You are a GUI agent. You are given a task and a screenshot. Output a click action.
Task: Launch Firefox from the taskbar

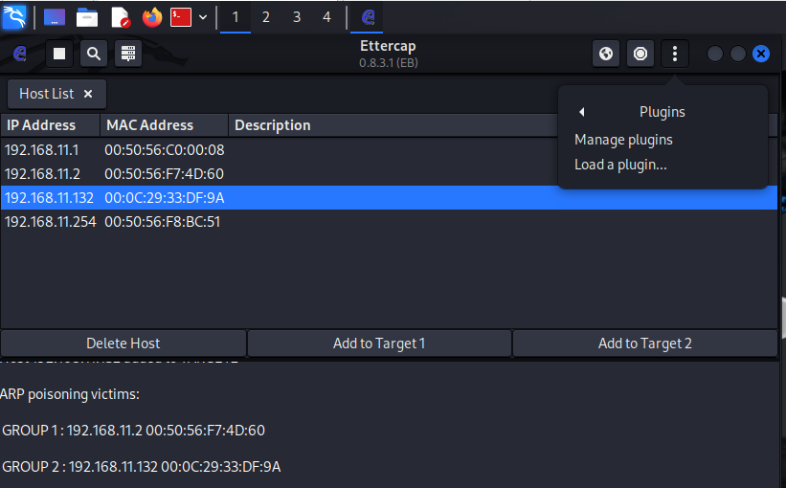click(x=152, y=17)
